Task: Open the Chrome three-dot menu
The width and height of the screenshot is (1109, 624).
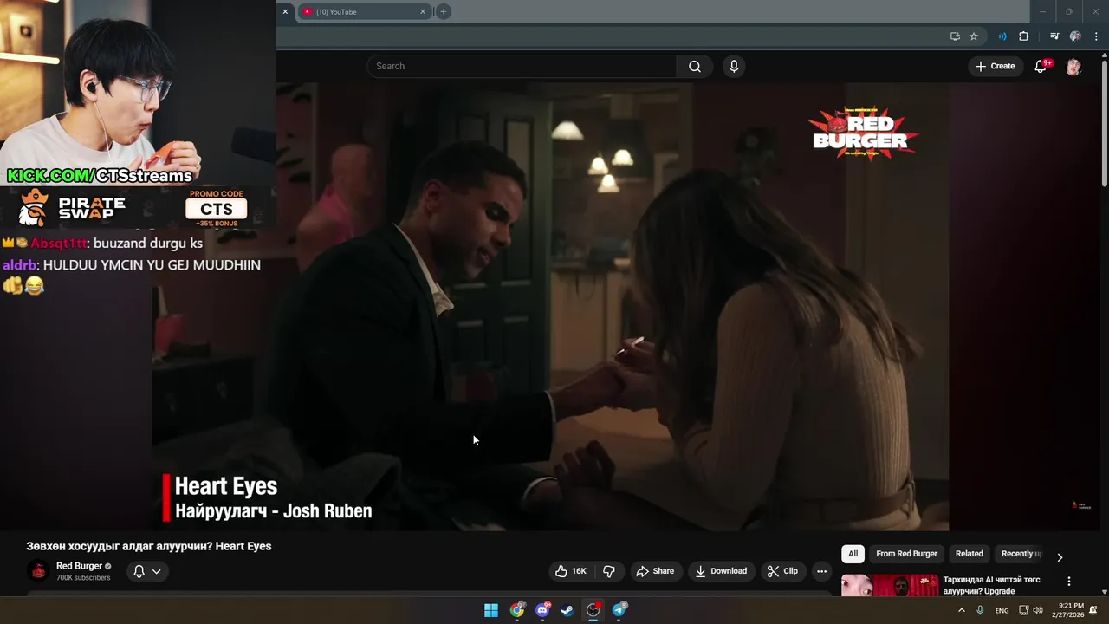Action: click(x=1095, y=36)
